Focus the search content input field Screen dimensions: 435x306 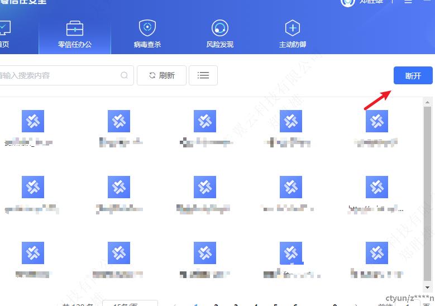pos(66,75)
